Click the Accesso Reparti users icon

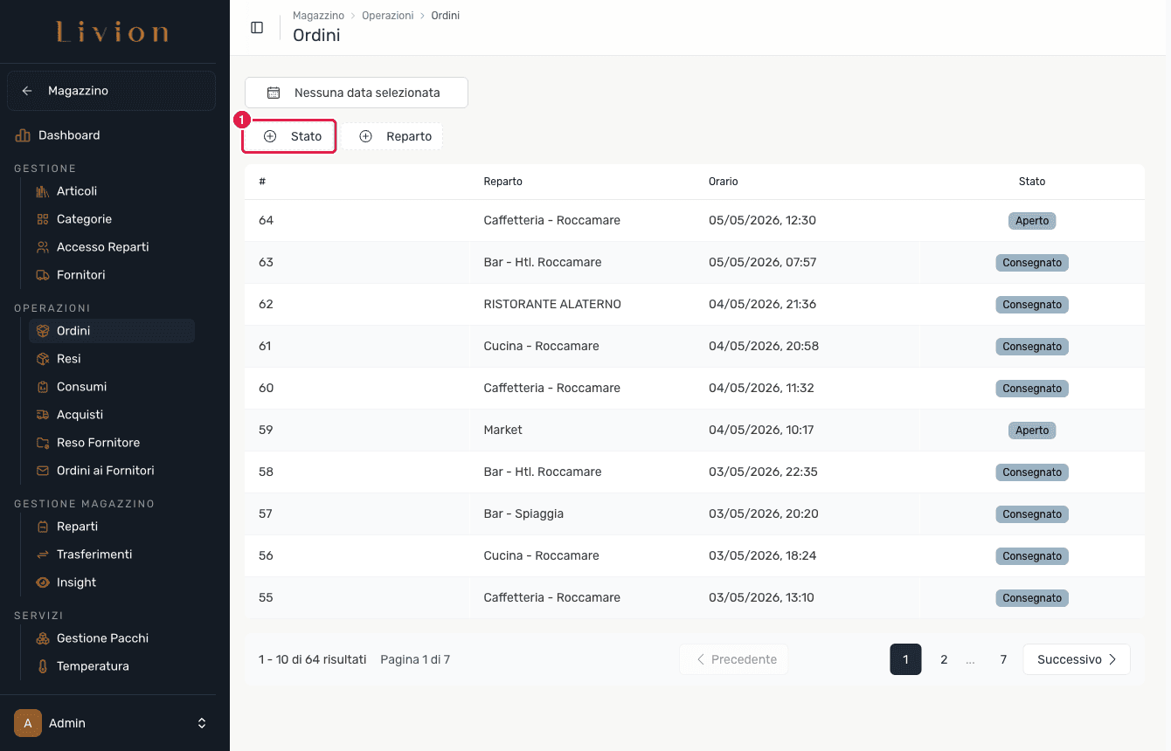[42, 247]
